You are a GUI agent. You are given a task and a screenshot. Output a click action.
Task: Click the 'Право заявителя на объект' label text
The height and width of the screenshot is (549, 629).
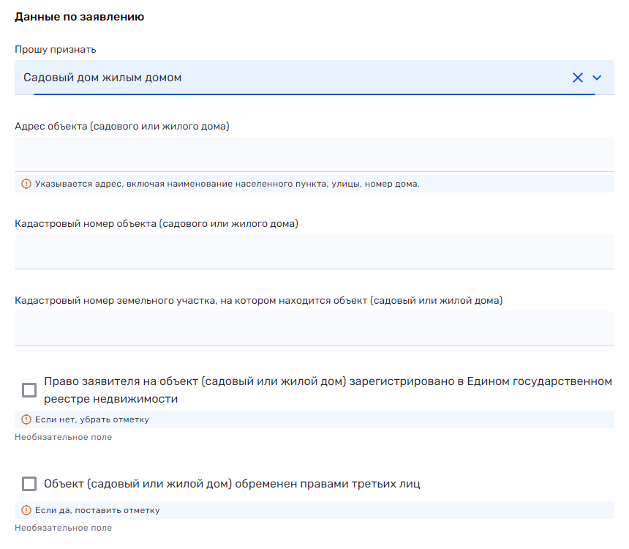(328, 390)
